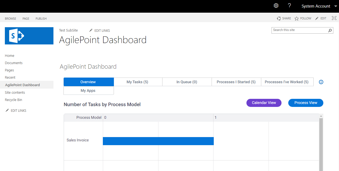Click the Calendar View button
Viewport: 339px width, 171px height.
pos(264,103)
